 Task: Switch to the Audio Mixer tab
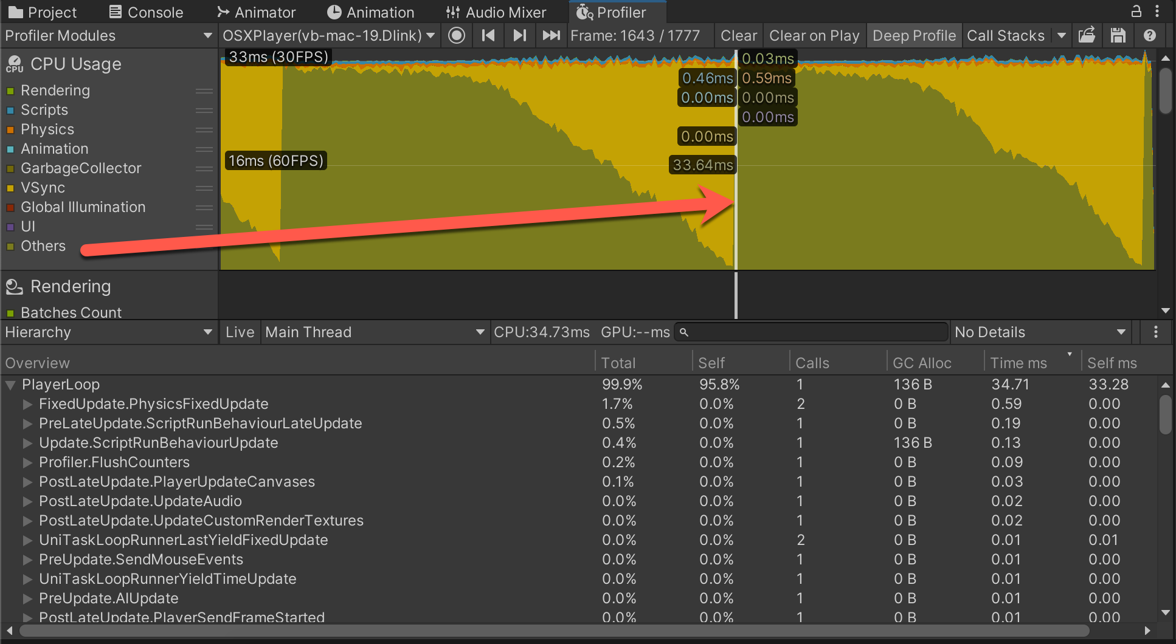pos(496,12)
